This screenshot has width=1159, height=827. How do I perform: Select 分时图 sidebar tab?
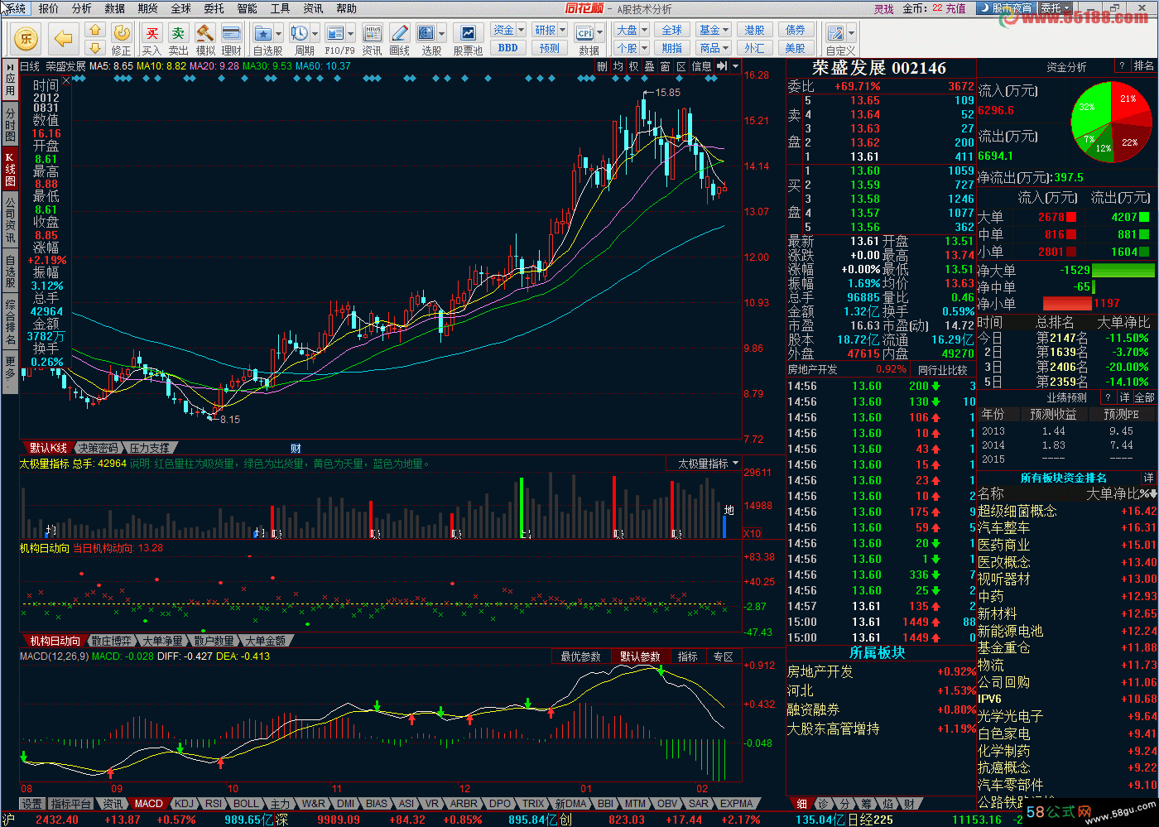(x=10, y=124)
